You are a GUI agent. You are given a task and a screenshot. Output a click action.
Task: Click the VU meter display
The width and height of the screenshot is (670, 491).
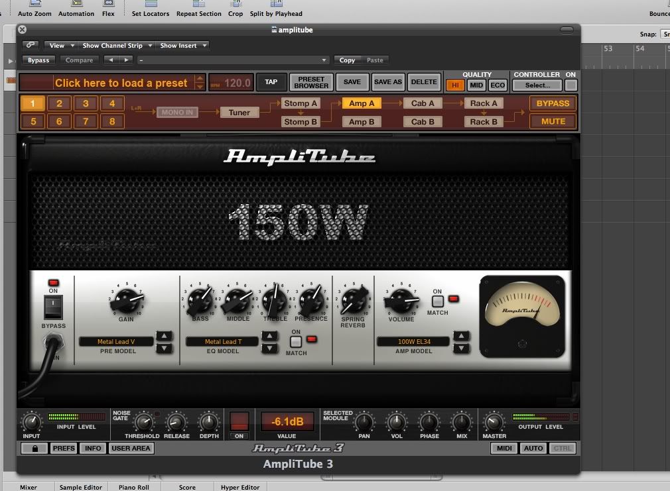pos(522,316)
